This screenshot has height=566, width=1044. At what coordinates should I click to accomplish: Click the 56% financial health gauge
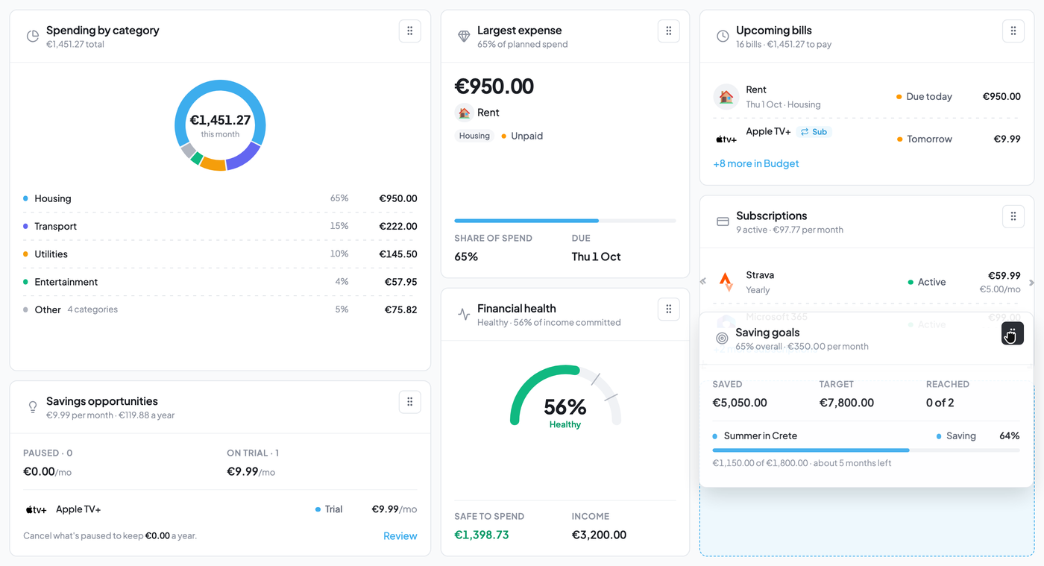click(x=565, y=395)
